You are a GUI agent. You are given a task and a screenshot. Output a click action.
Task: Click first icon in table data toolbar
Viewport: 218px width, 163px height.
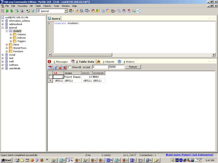click(50, 67)
